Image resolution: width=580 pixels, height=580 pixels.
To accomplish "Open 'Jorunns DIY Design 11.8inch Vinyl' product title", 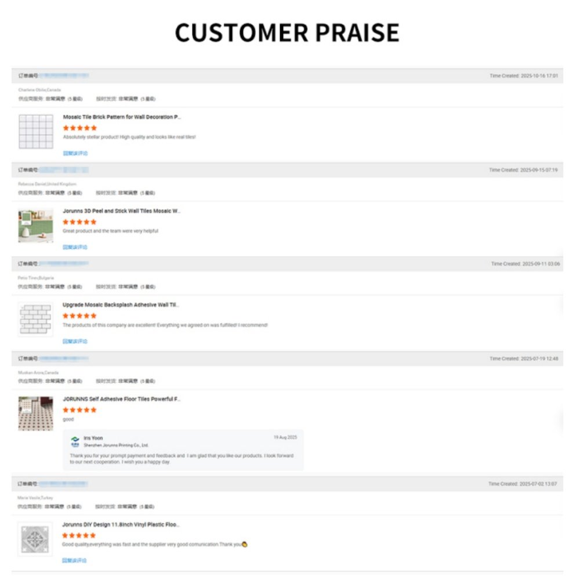I will tap(121, 524).
